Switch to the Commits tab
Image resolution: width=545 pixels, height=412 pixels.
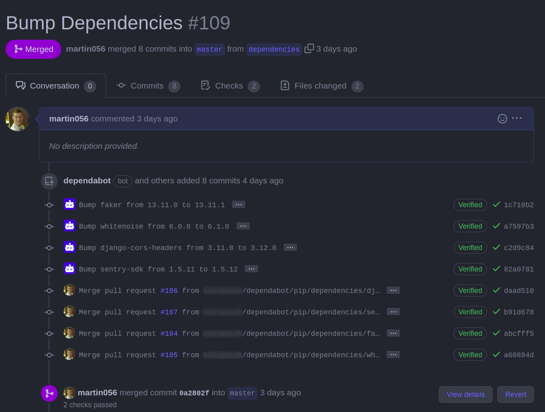pyautogui.click(x=148, y=86)
